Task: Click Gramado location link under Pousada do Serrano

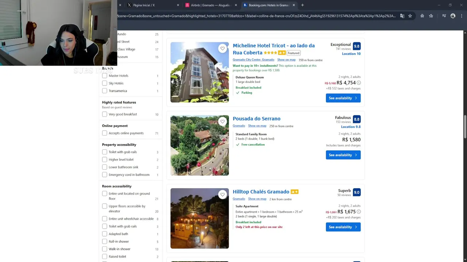Action: tap(239, 126)
